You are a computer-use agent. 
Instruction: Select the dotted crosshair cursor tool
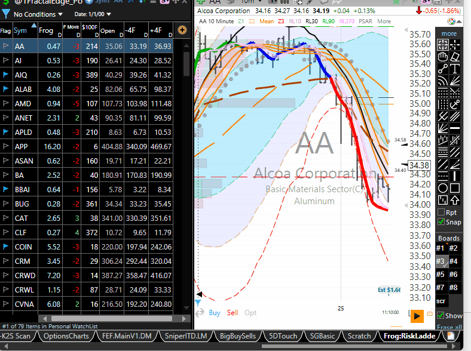455,45
